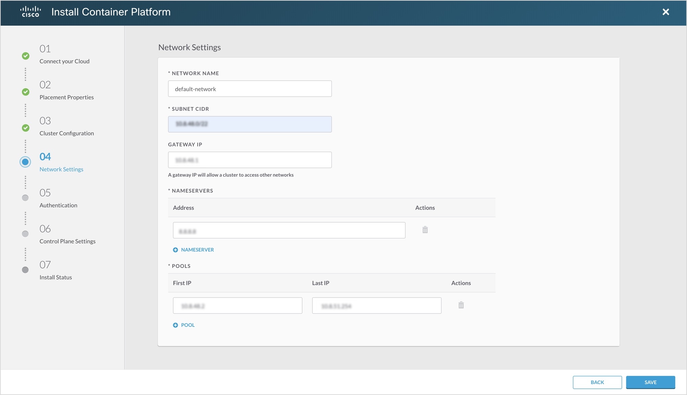Click the active step indicator for Network Settings

point(25,162)
